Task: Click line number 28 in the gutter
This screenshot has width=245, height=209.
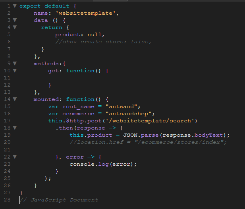Action: coord(7,200)
